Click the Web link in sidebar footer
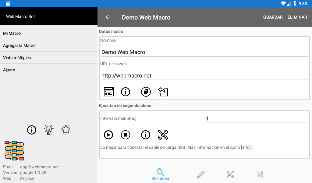 (x=7, y=178)
